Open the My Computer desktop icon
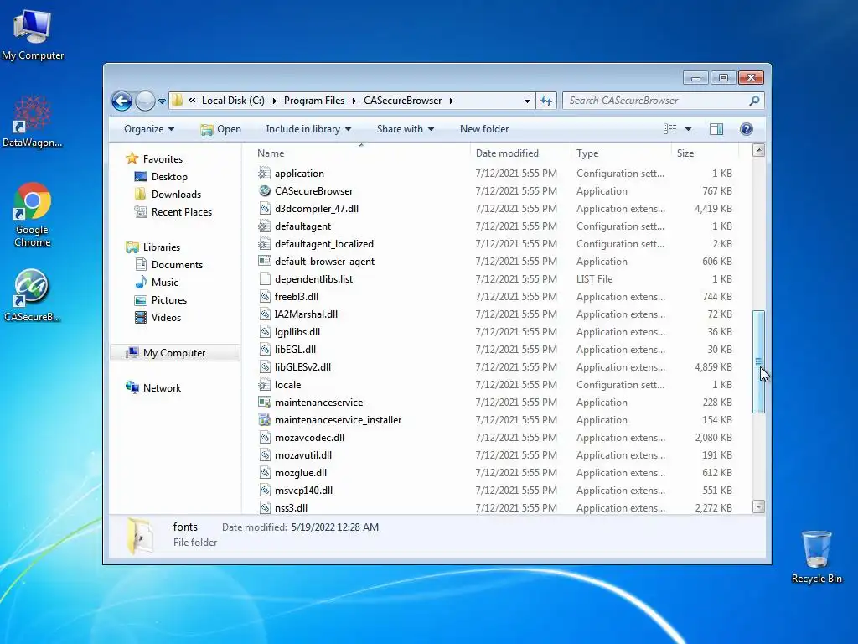This screenshot has height=644, width=858. pos(33,35)
